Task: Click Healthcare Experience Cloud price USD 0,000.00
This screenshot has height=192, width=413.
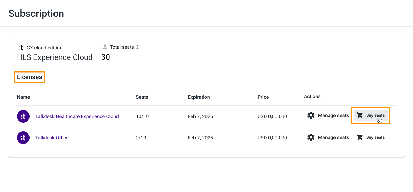Action: point(272,116)
